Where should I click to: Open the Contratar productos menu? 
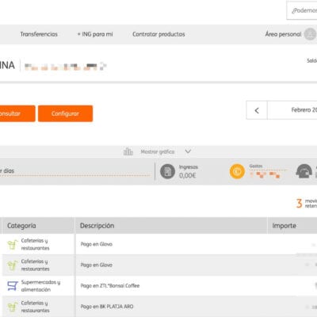coord(158,34)
